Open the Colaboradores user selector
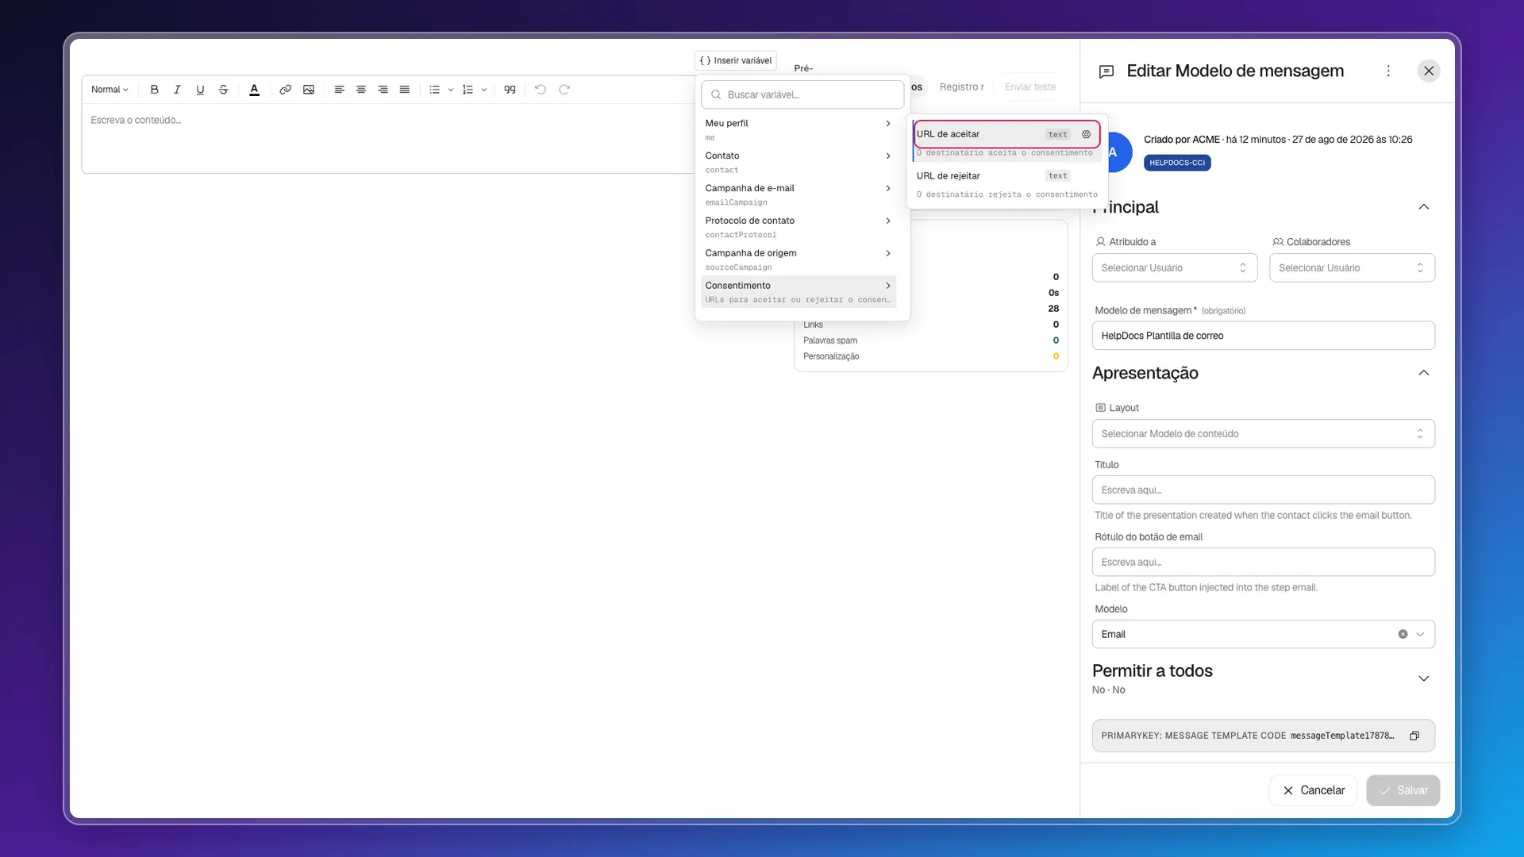This screenshot has height=857, width=1524. pyautogui.click(x=1352, y=268)
